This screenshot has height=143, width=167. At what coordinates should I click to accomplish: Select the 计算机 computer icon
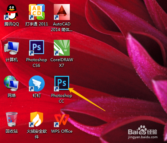11,48
